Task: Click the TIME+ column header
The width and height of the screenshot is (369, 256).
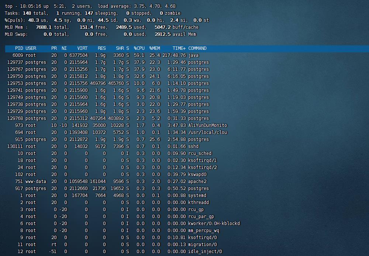Action: coord(179,48)
